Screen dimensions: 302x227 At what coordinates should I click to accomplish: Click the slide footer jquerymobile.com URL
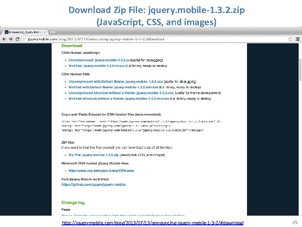pyautogui.click(x=153, y=223)
